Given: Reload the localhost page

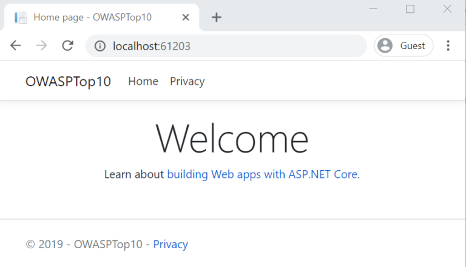Looking at the screenshot, I should pyautogui.click(x=68, y=46).
